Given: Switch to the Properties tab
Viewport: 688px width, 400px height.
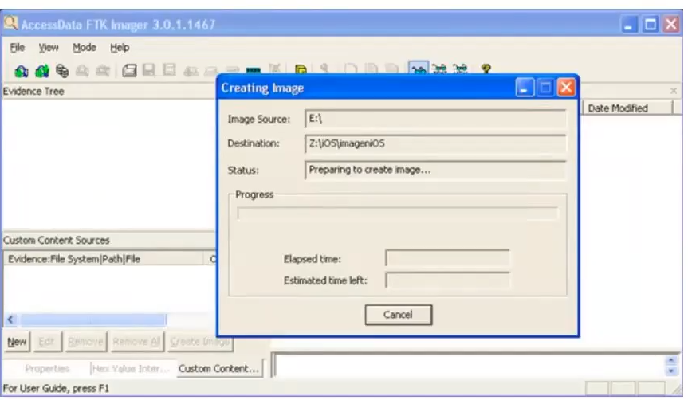Looking at the screenshot, I should (x=47, y=368).
